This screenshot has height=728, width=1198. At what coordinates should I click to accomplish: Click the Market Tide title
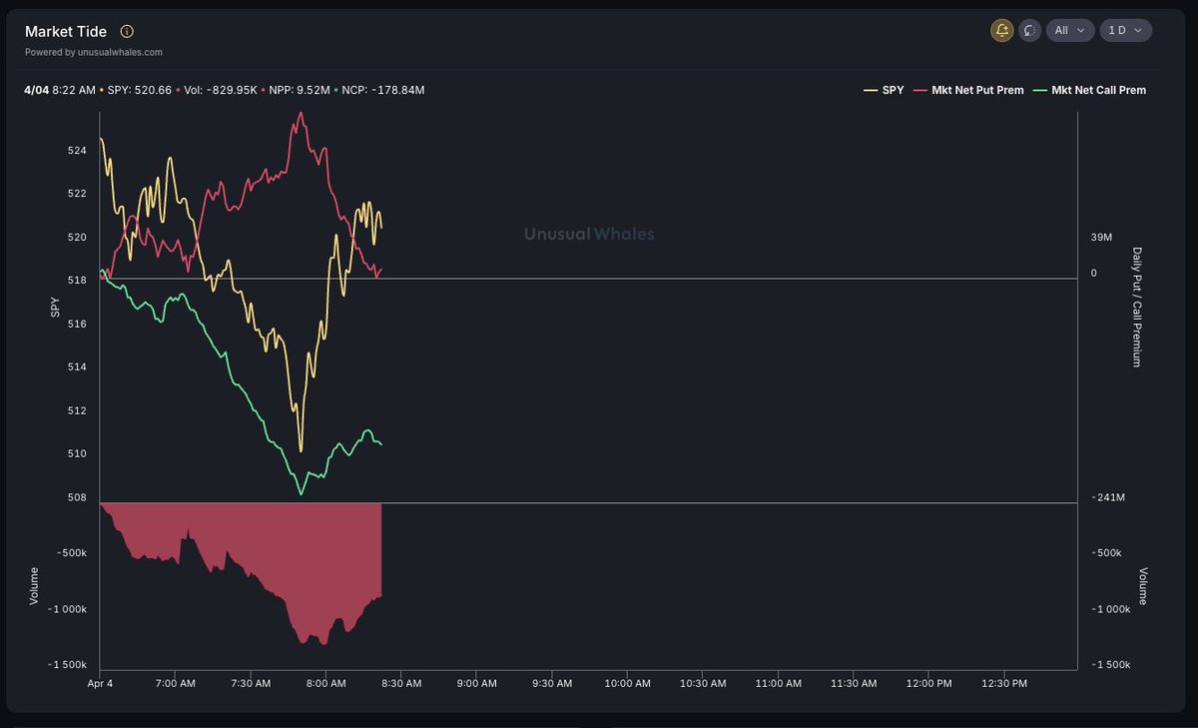point(66,31)
